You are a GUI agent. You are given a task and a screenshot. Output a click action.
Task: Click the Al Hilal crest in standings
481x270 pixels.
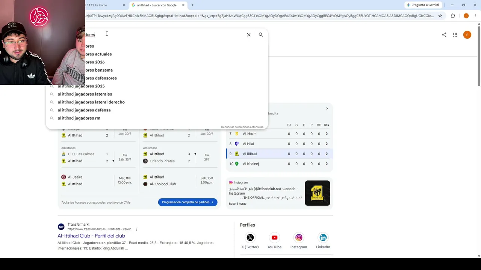237,144
